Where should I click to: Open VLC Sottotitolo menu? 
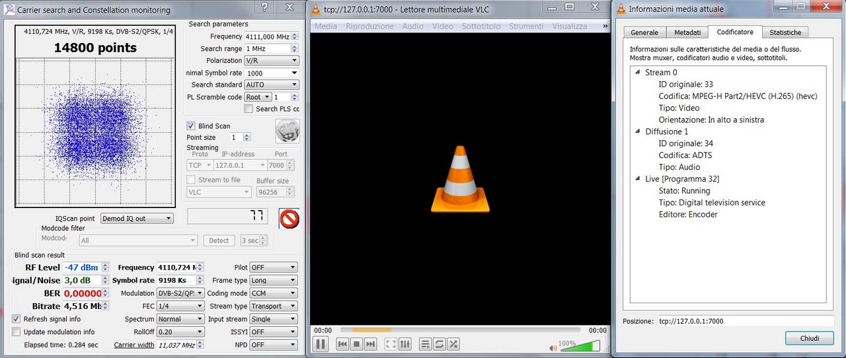click(481, 26)
